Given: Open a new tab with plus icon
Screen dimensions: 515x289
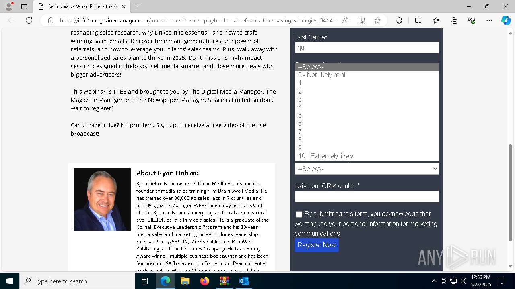Looking at the screenshot, I should (137, 6).
